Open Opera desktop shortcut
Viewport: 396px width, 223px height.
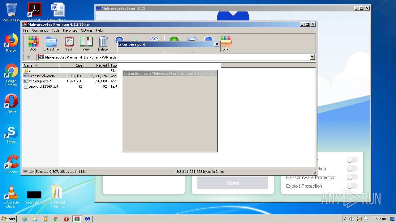coord(11,103)
